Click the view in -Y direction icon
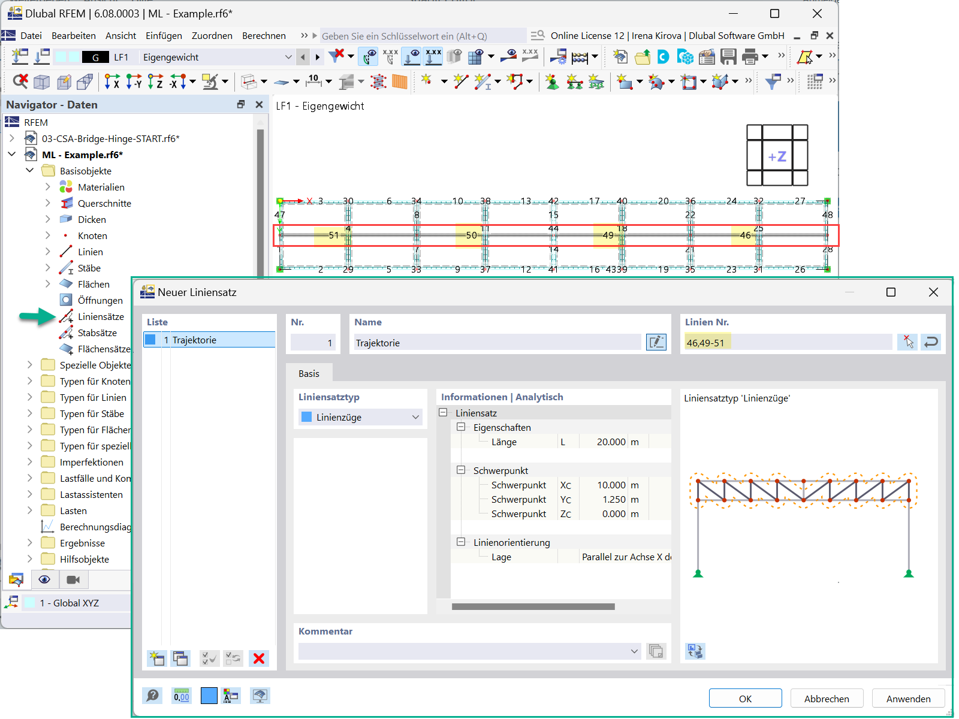 [x=134, y=81]
